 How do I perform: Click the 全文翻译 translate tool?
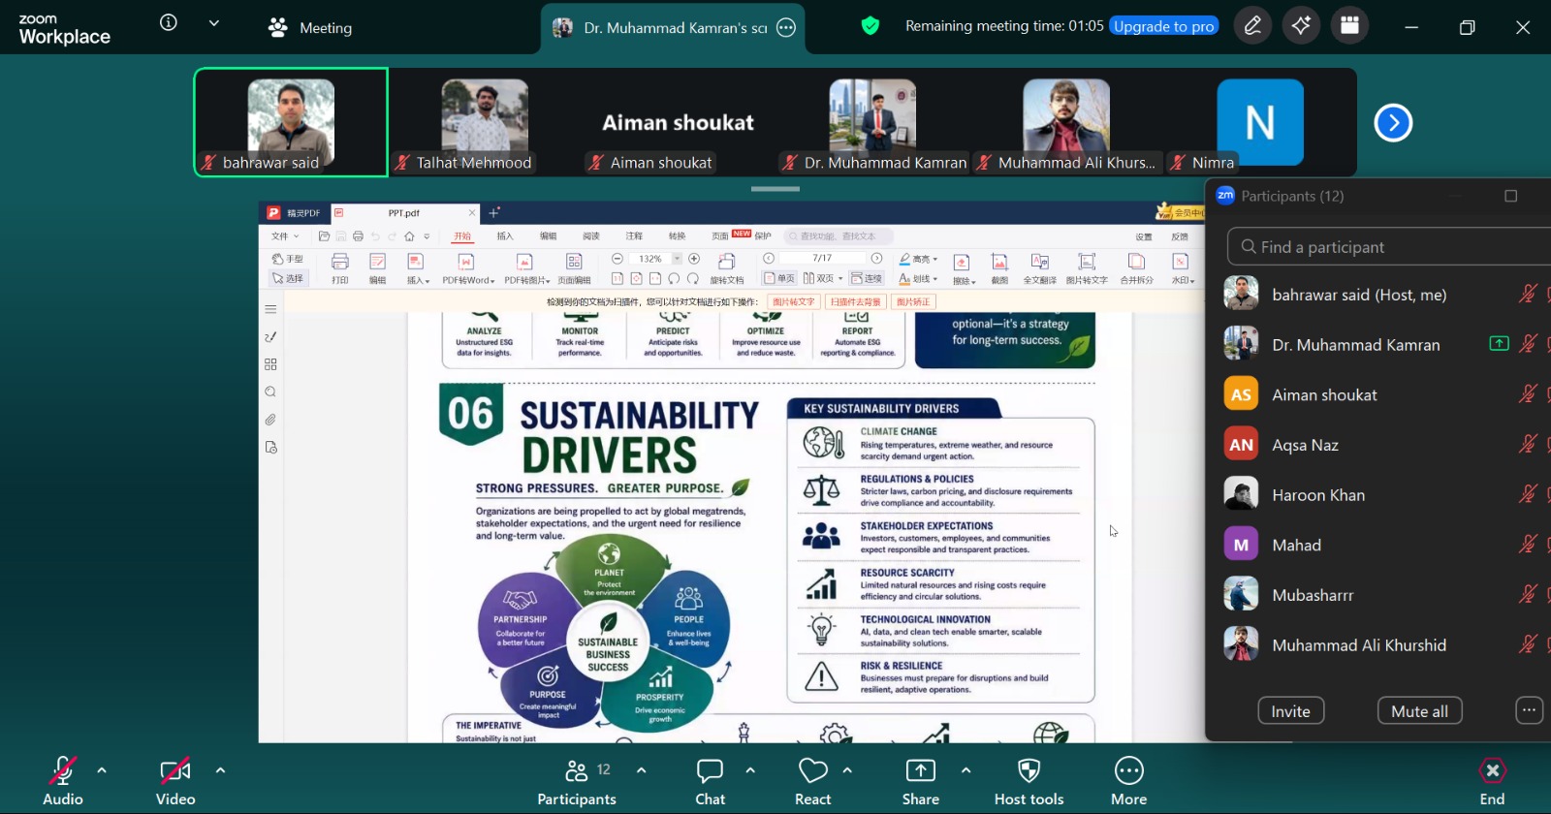(x=1039, y=267)
